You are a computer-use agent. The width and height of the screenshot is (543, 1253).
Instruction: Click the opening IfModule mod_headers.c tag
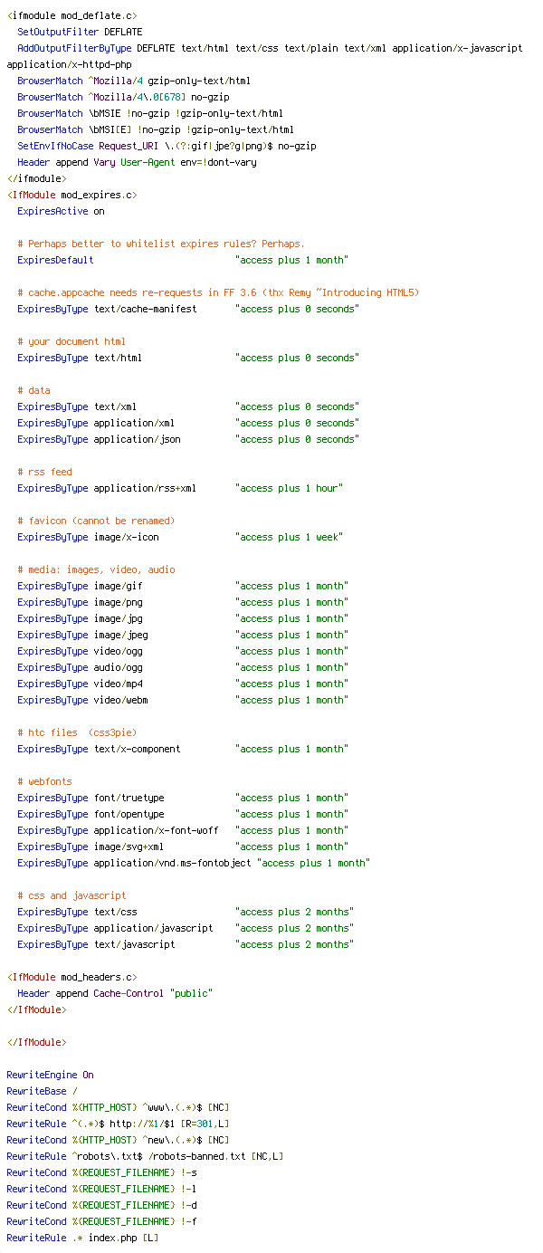tap(71, 977)
